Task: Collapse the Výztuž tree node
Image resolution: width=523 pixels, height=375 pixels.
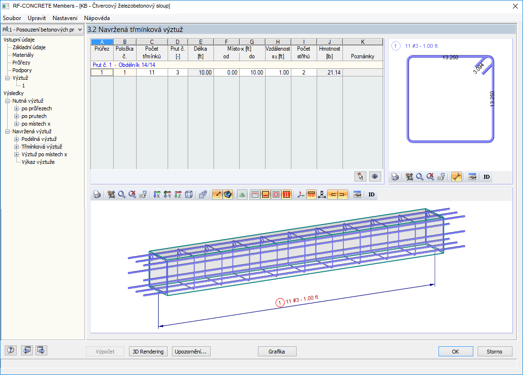Action: point(7,78)
